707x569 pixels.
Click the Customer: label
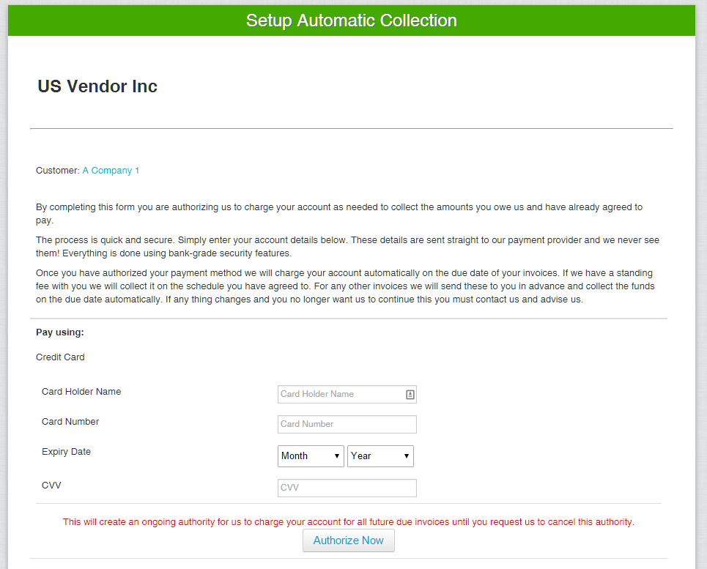[x=57, y=171]
